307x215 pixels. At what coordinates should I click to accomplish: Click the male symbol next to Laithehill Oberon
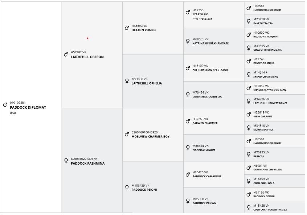click(66, 54)
